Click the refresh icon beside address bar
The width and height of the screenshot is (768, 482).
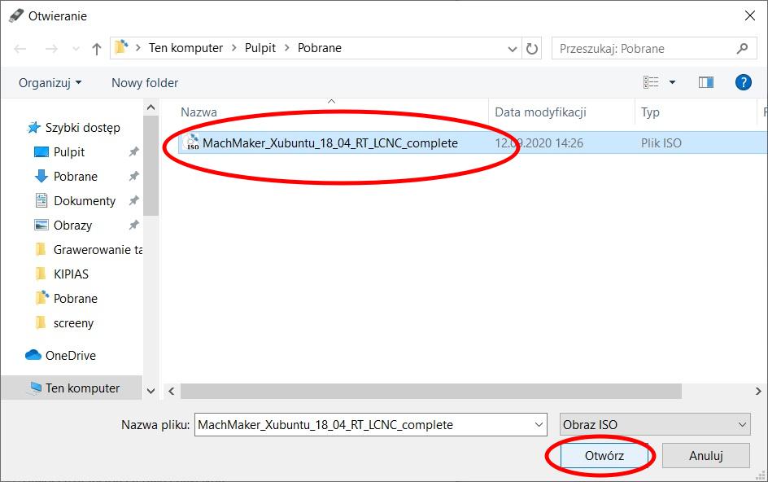click(x=532, y=49)
